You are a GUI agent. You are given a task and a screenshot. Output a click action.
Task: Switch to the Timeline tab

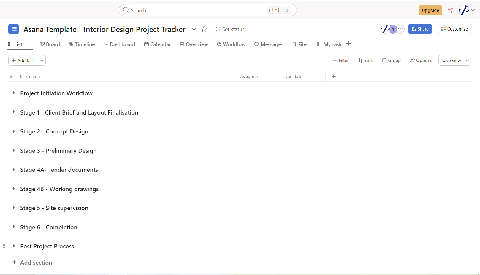82,44
